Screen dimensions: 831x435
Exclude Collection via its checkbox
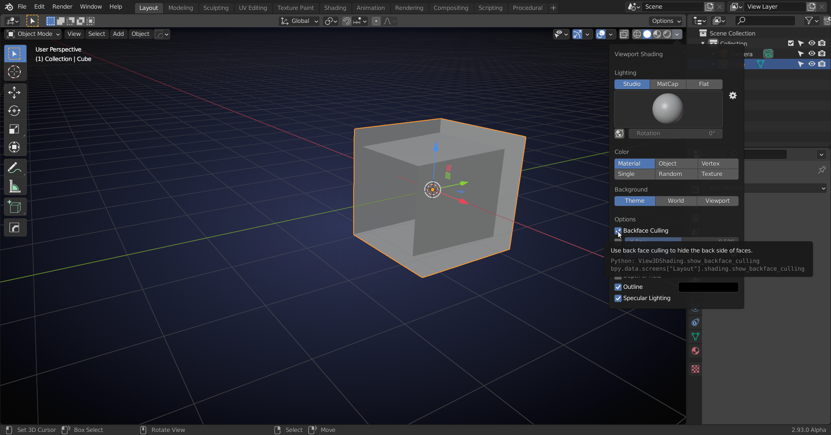(791, 43)
